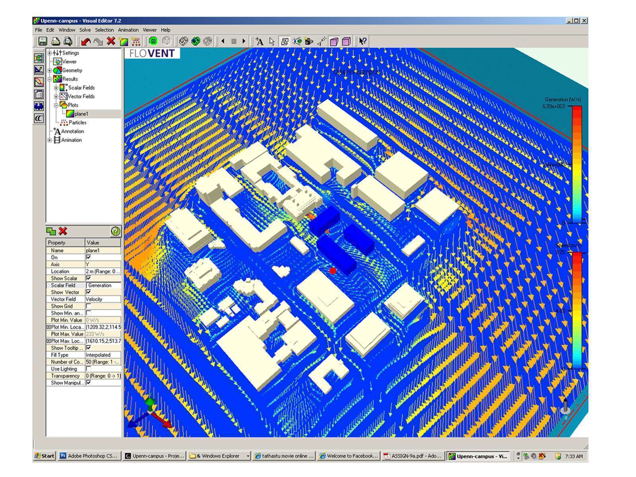Enable the Show Grid checkbox
The width and height of the screenshot is (636, 477).
[88, 306]
